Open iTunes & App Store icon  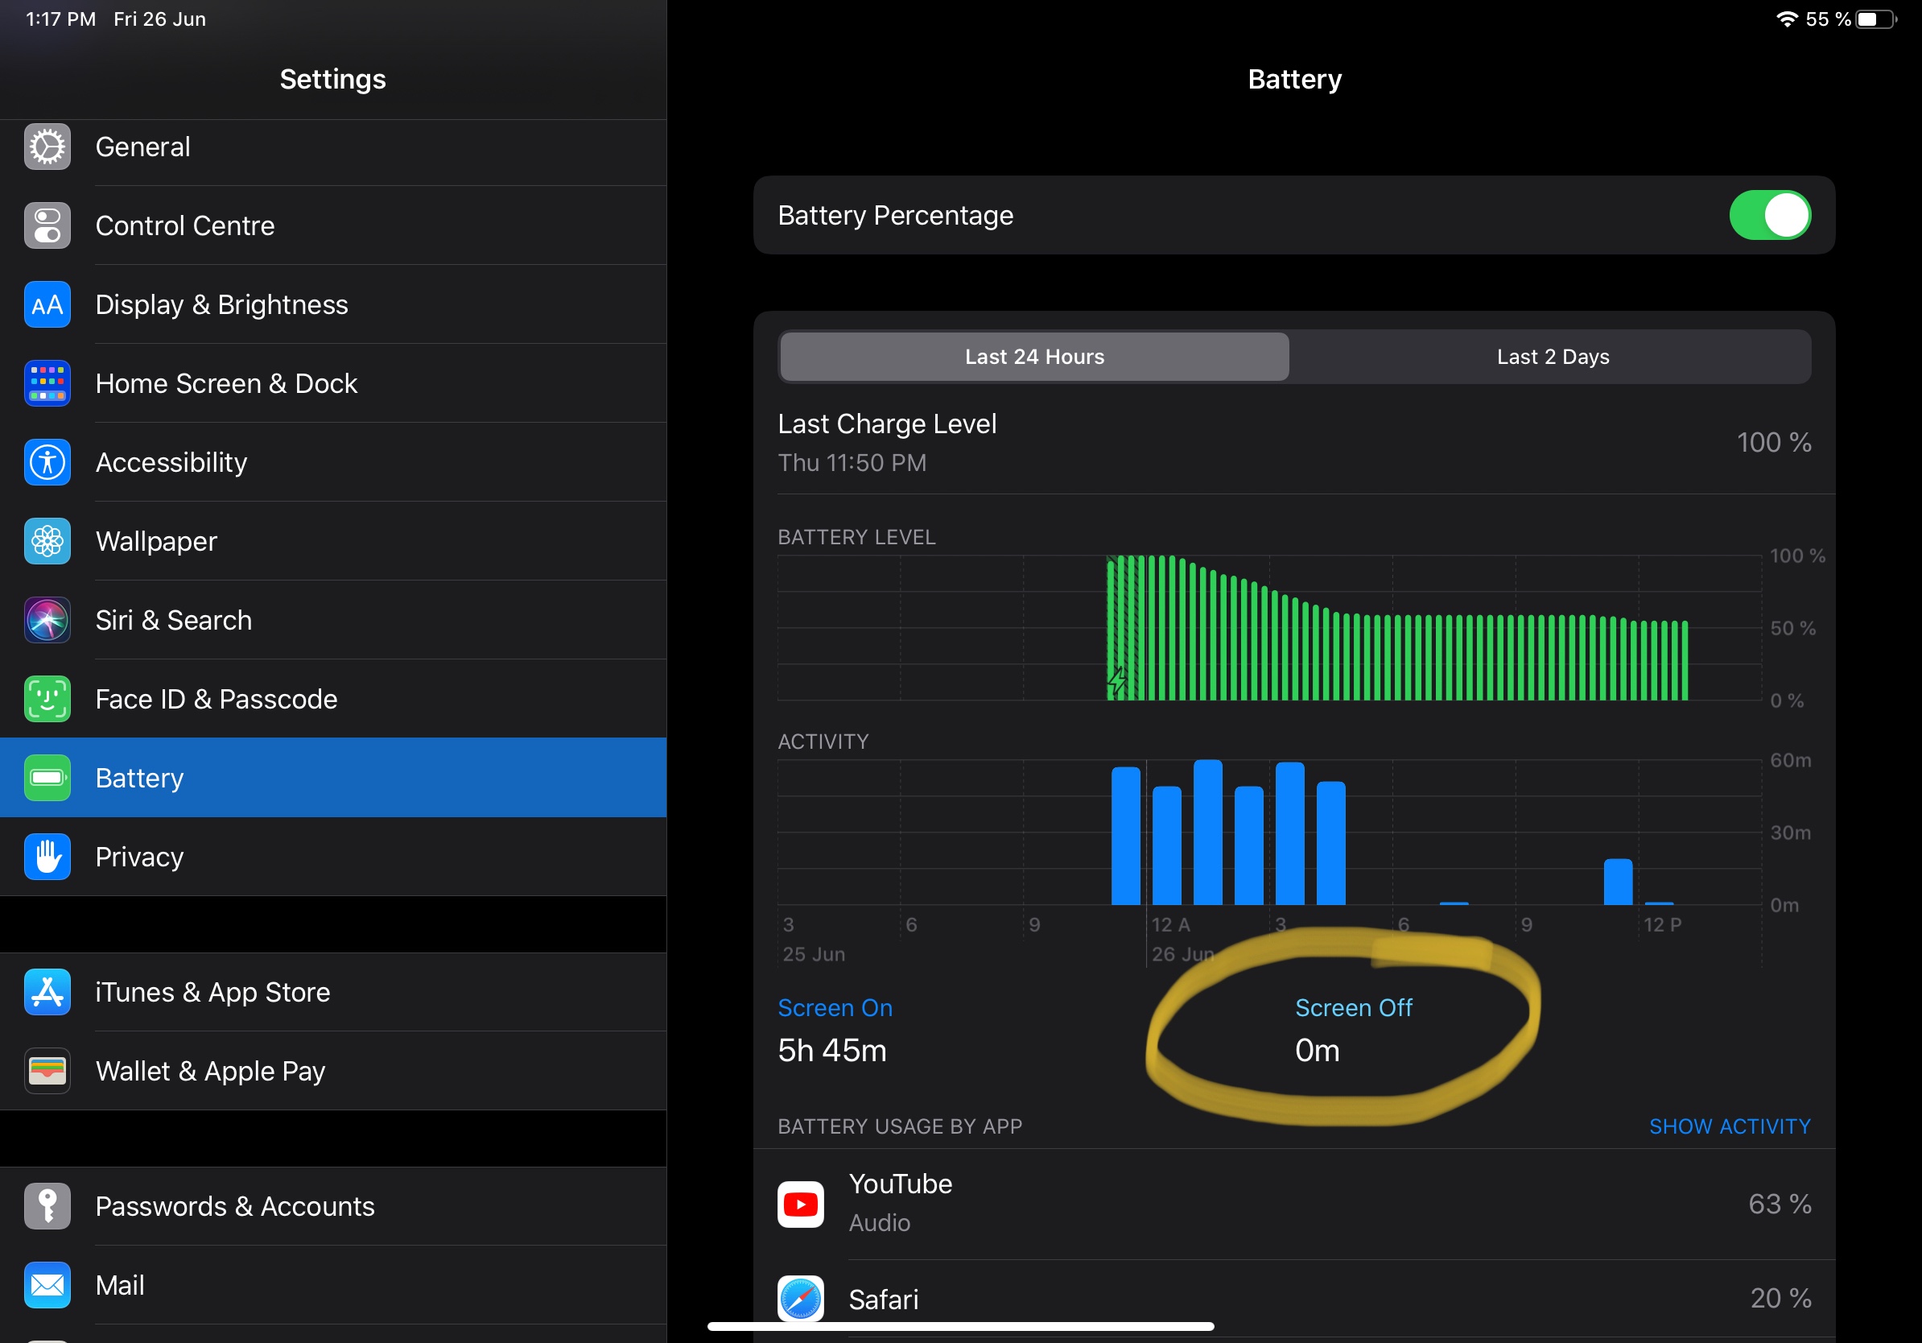click(47, 992)
